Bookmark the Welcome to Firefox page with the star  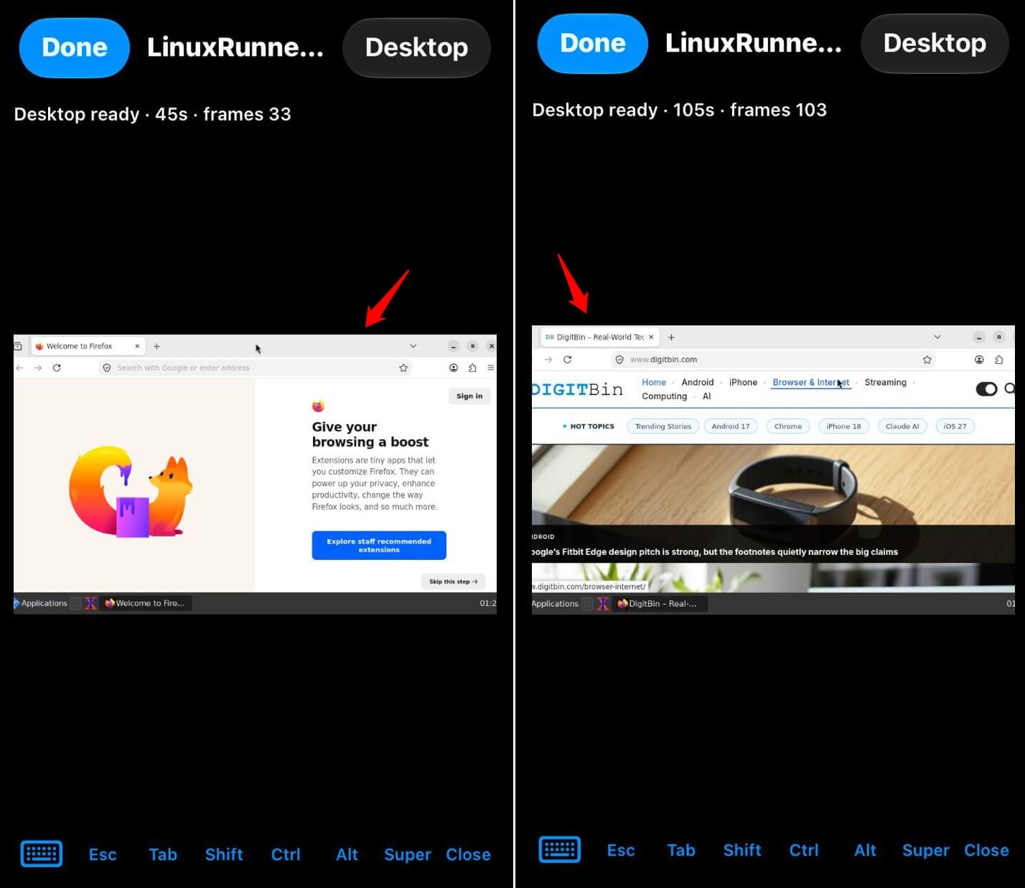403,368
